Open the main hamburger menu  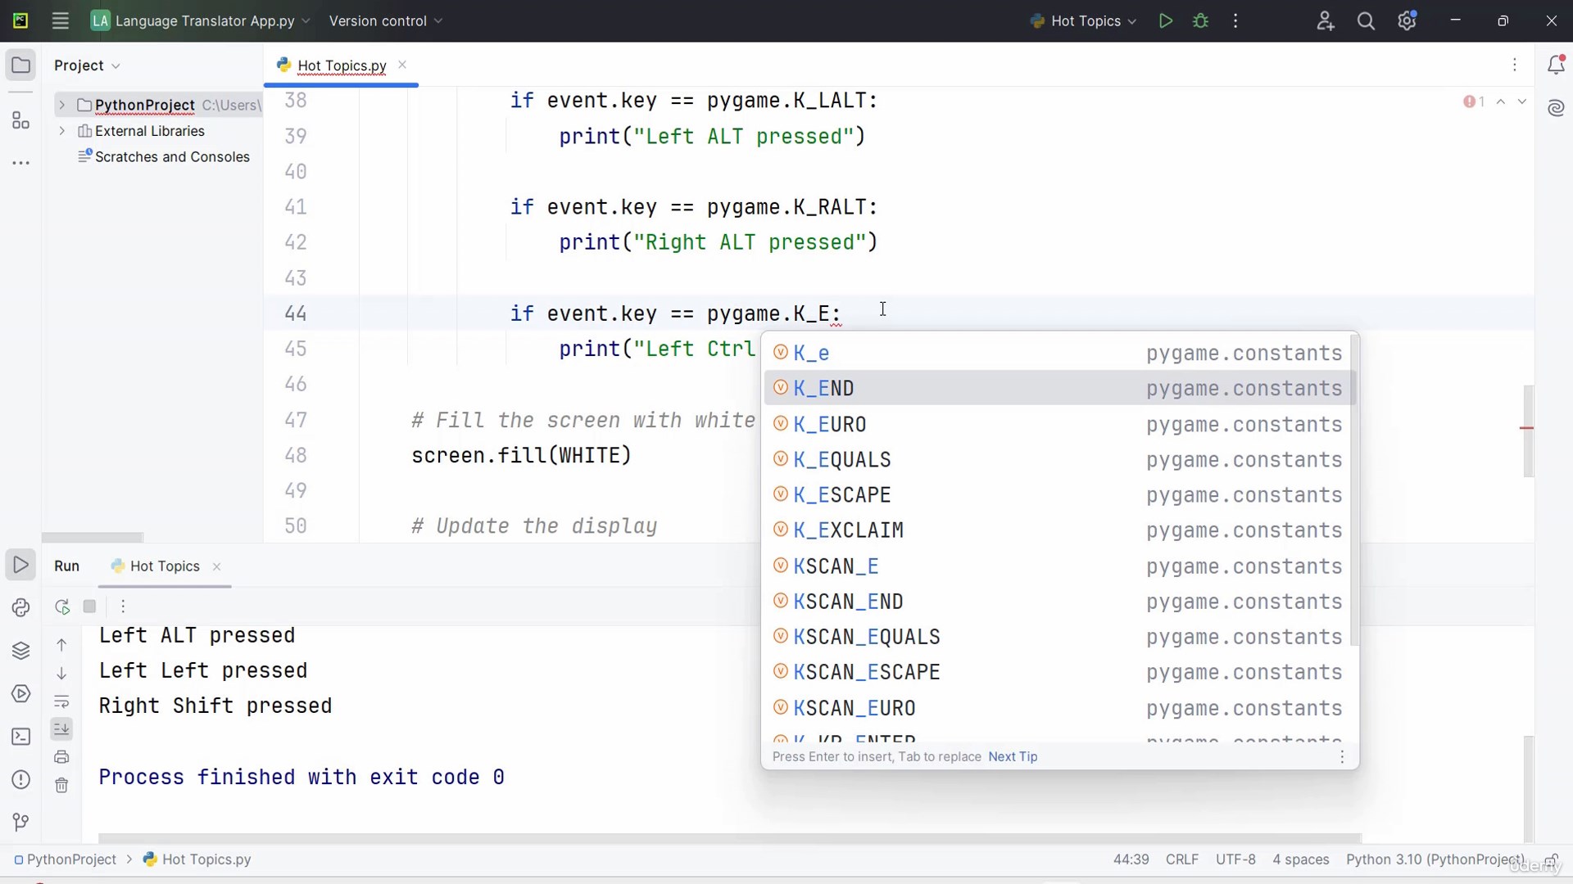(60, 21)
